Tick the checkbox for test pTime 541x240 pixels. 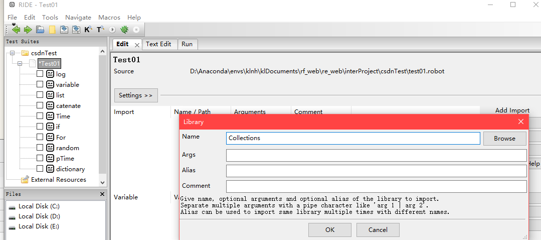pyautogui.click(x=40, y=158)
